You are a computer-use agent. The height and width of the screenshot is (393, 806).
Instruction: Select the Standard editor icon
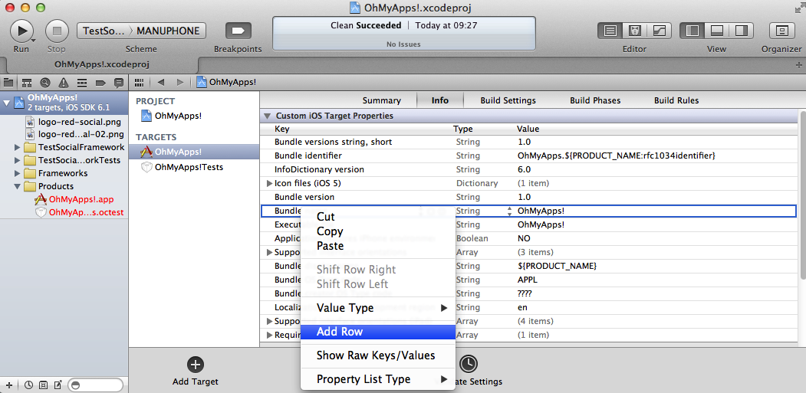tap(610, 31)
